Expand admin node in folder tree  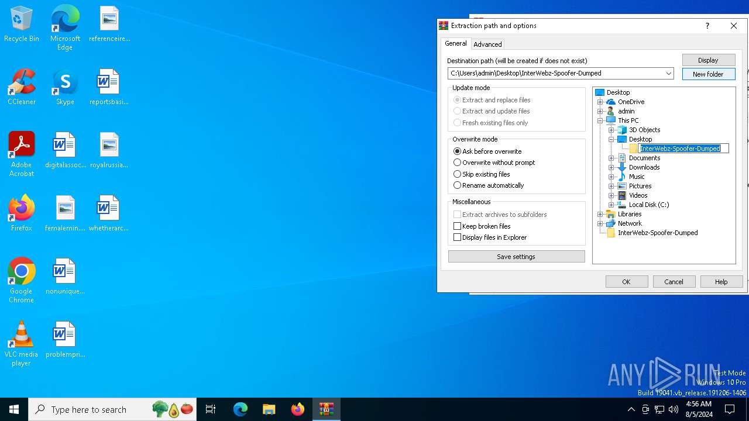pyautogui.click(x=600, y=111)
